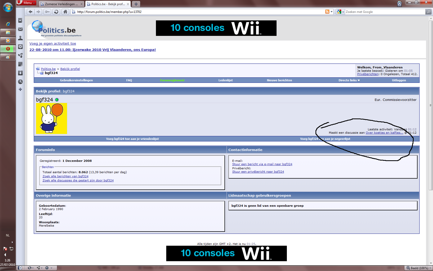Open the History panel clock icon

point(20,82)
